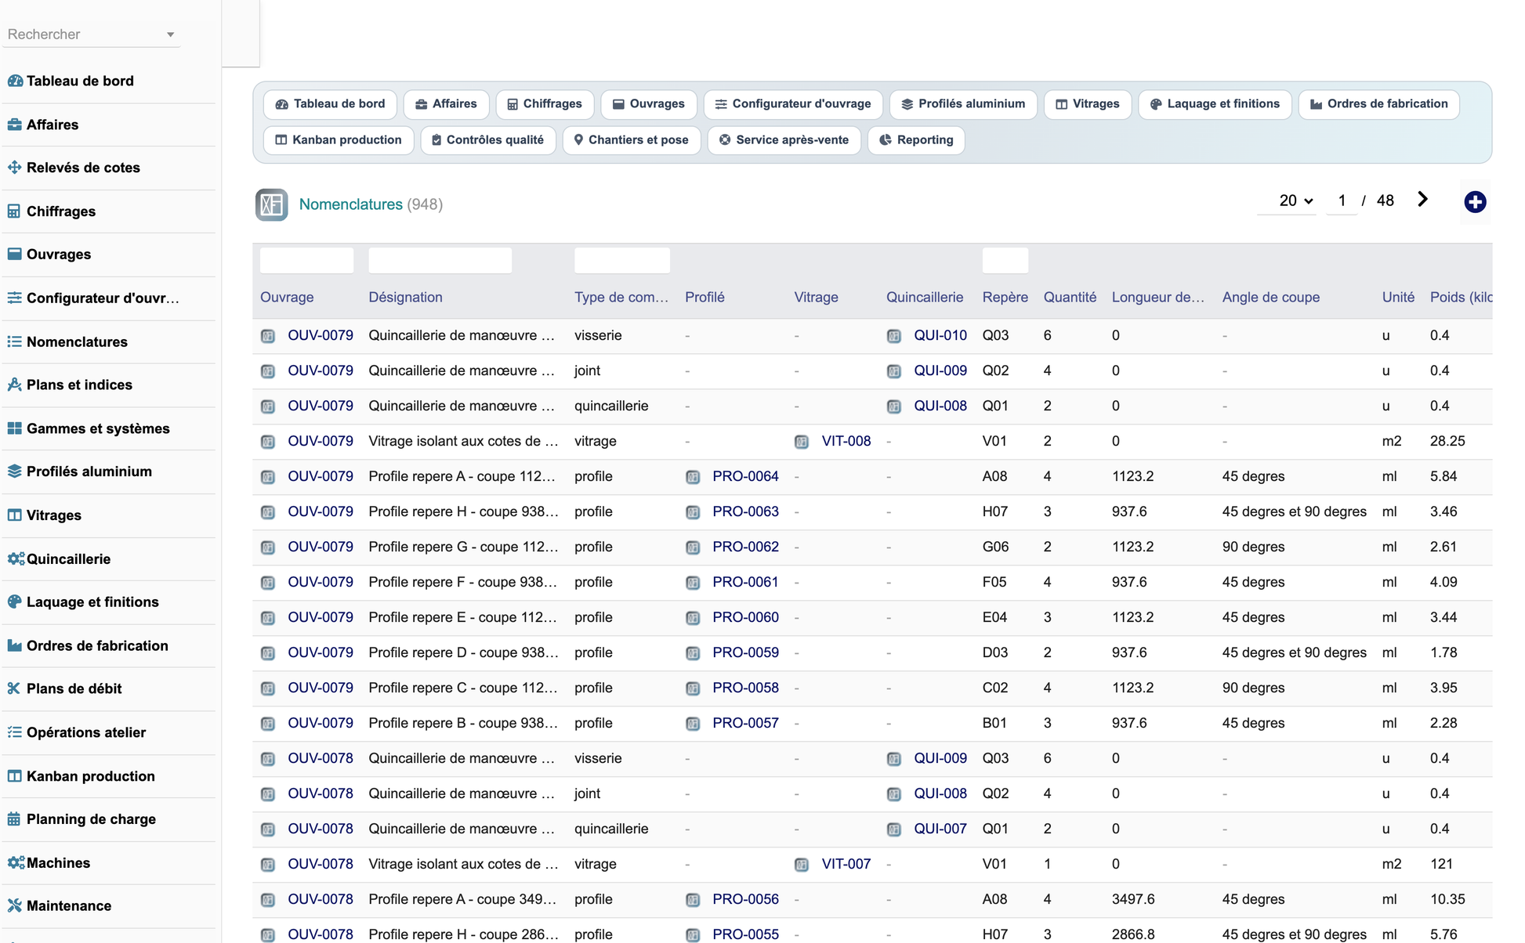Open VIT-007 vitrage link
This screenshot has height=943, width=1525.
point(846,865)
